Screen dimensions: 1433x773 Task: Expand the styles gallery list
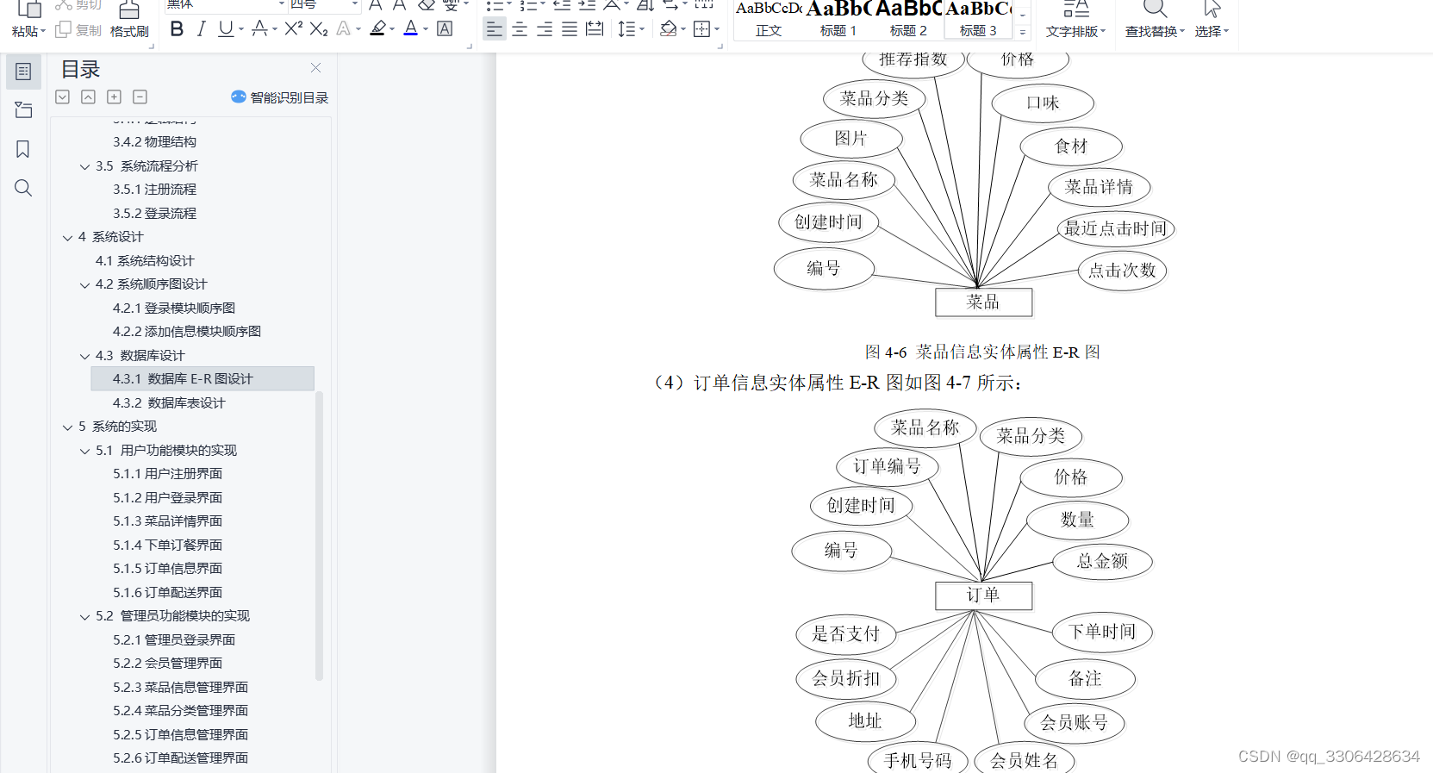[1023, 32]
